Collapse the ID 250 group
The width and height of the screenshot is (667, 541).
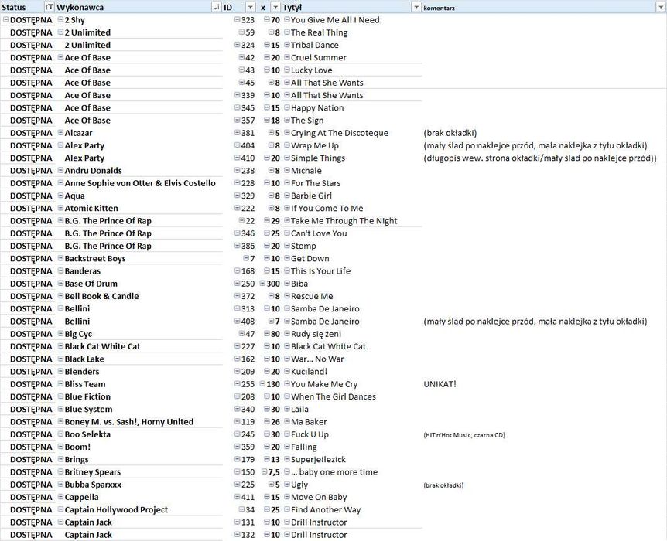[238, 284]
